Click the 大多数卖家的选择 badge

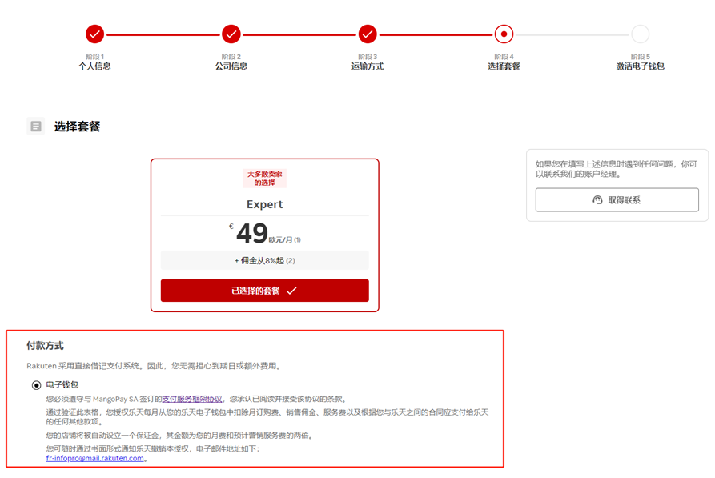(x=264, y=178)
